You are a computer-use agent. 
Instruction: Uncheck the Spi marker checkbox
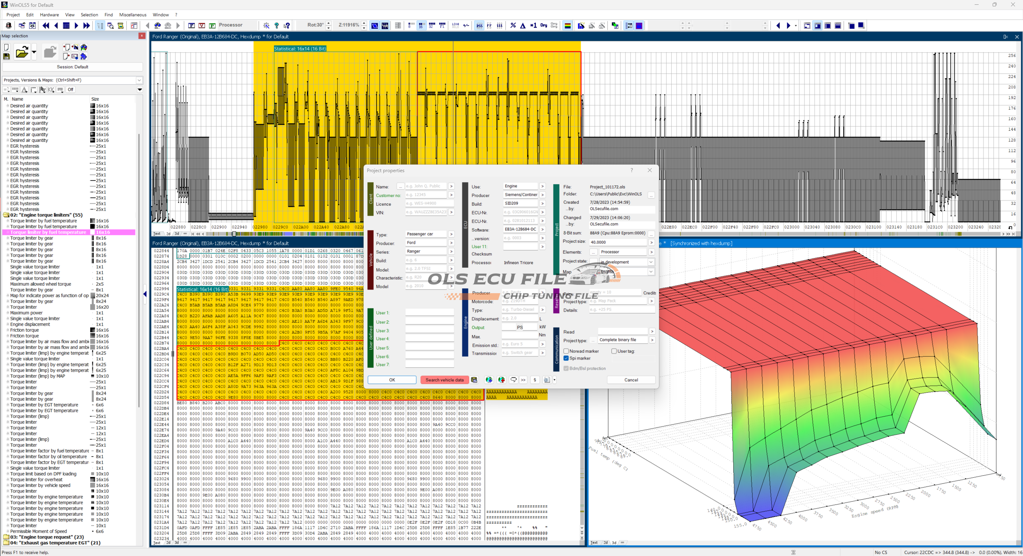566,358
